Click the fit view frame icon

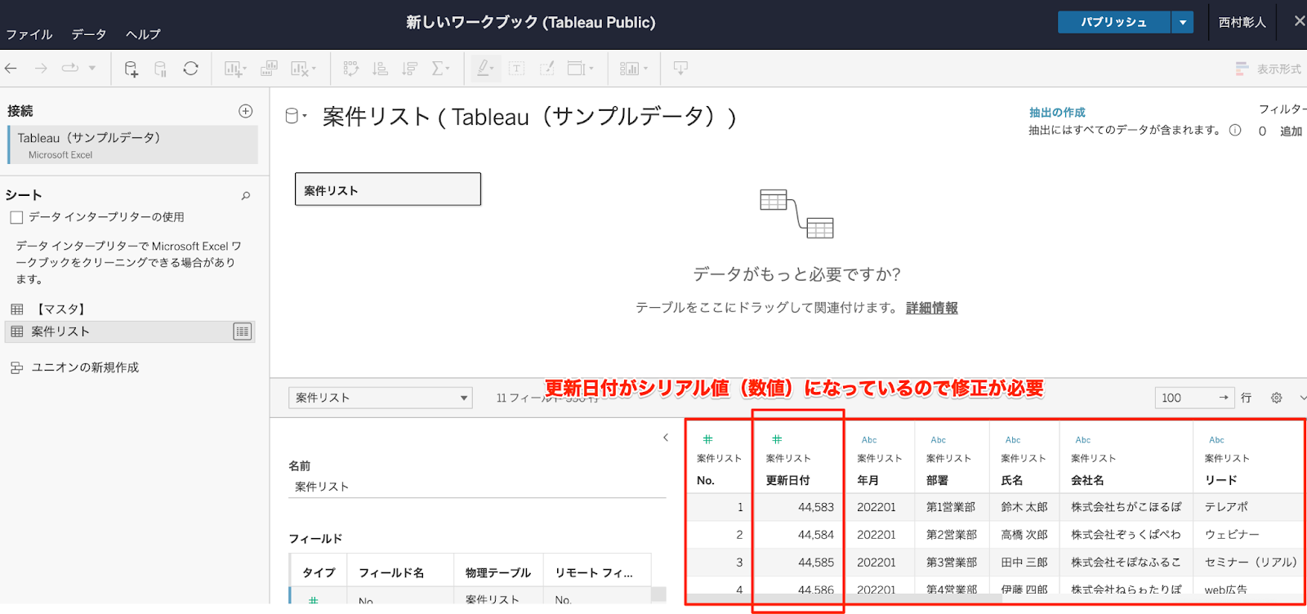click(579, 69)
